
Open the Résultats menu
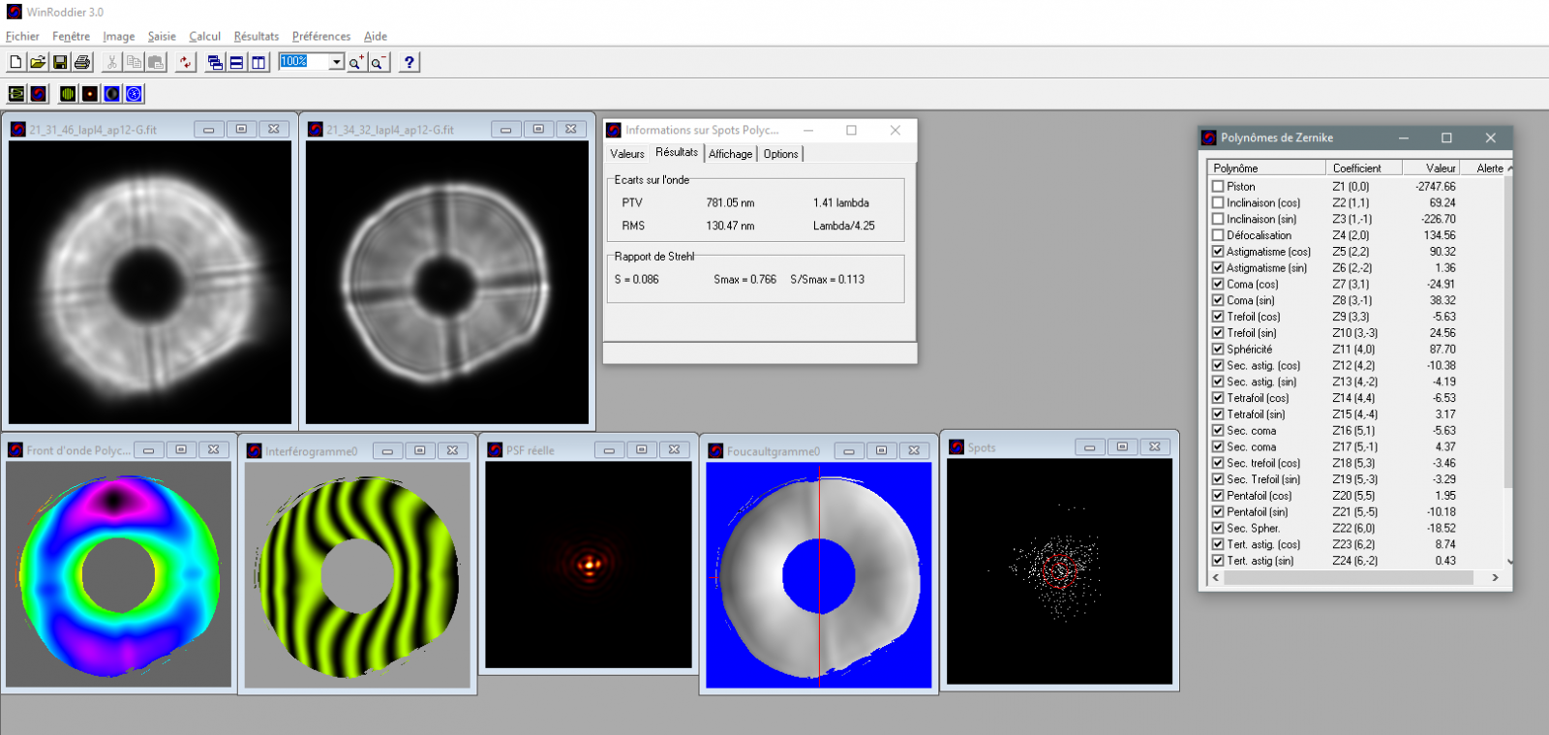[257, 37]
